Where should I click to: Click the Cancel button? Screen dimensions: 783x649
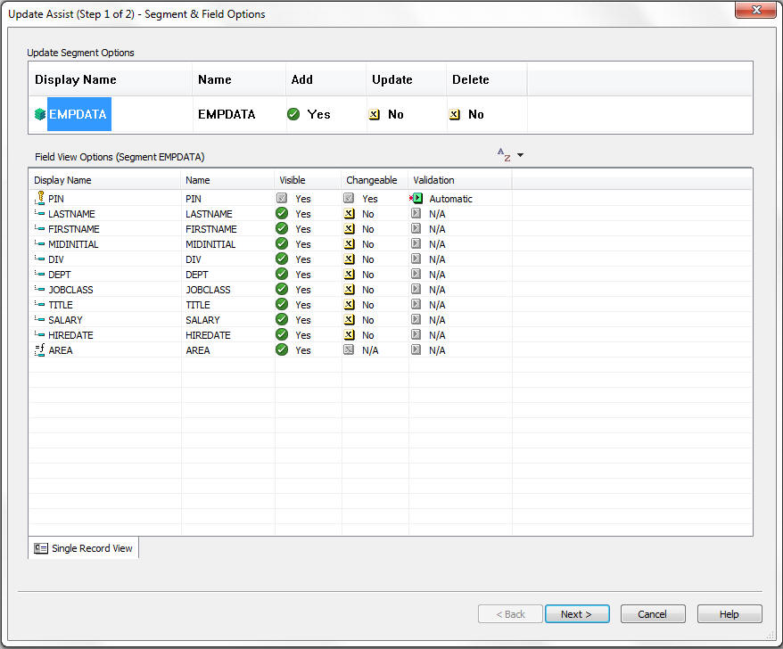click(x=653, y=614)
